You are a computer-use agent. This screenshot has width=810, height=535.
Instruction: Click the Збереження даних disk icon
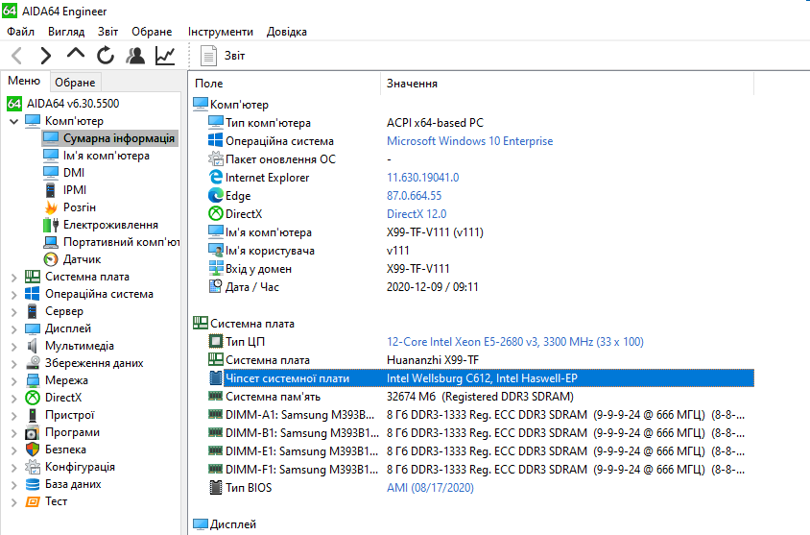pos(33,363)
